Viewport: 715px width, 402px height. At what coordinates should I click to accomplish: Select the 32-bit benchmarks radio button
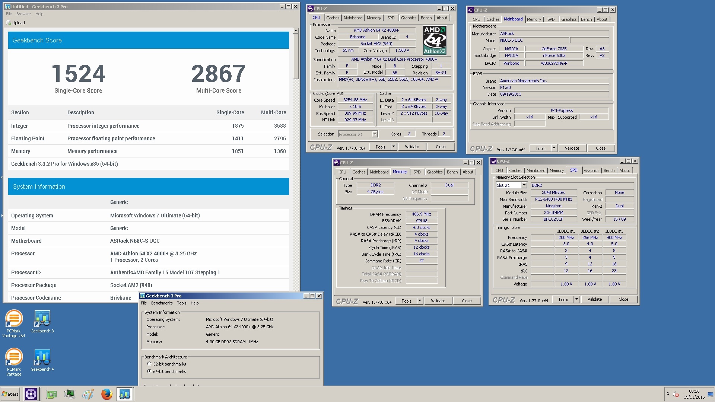[x=149, y=364]
